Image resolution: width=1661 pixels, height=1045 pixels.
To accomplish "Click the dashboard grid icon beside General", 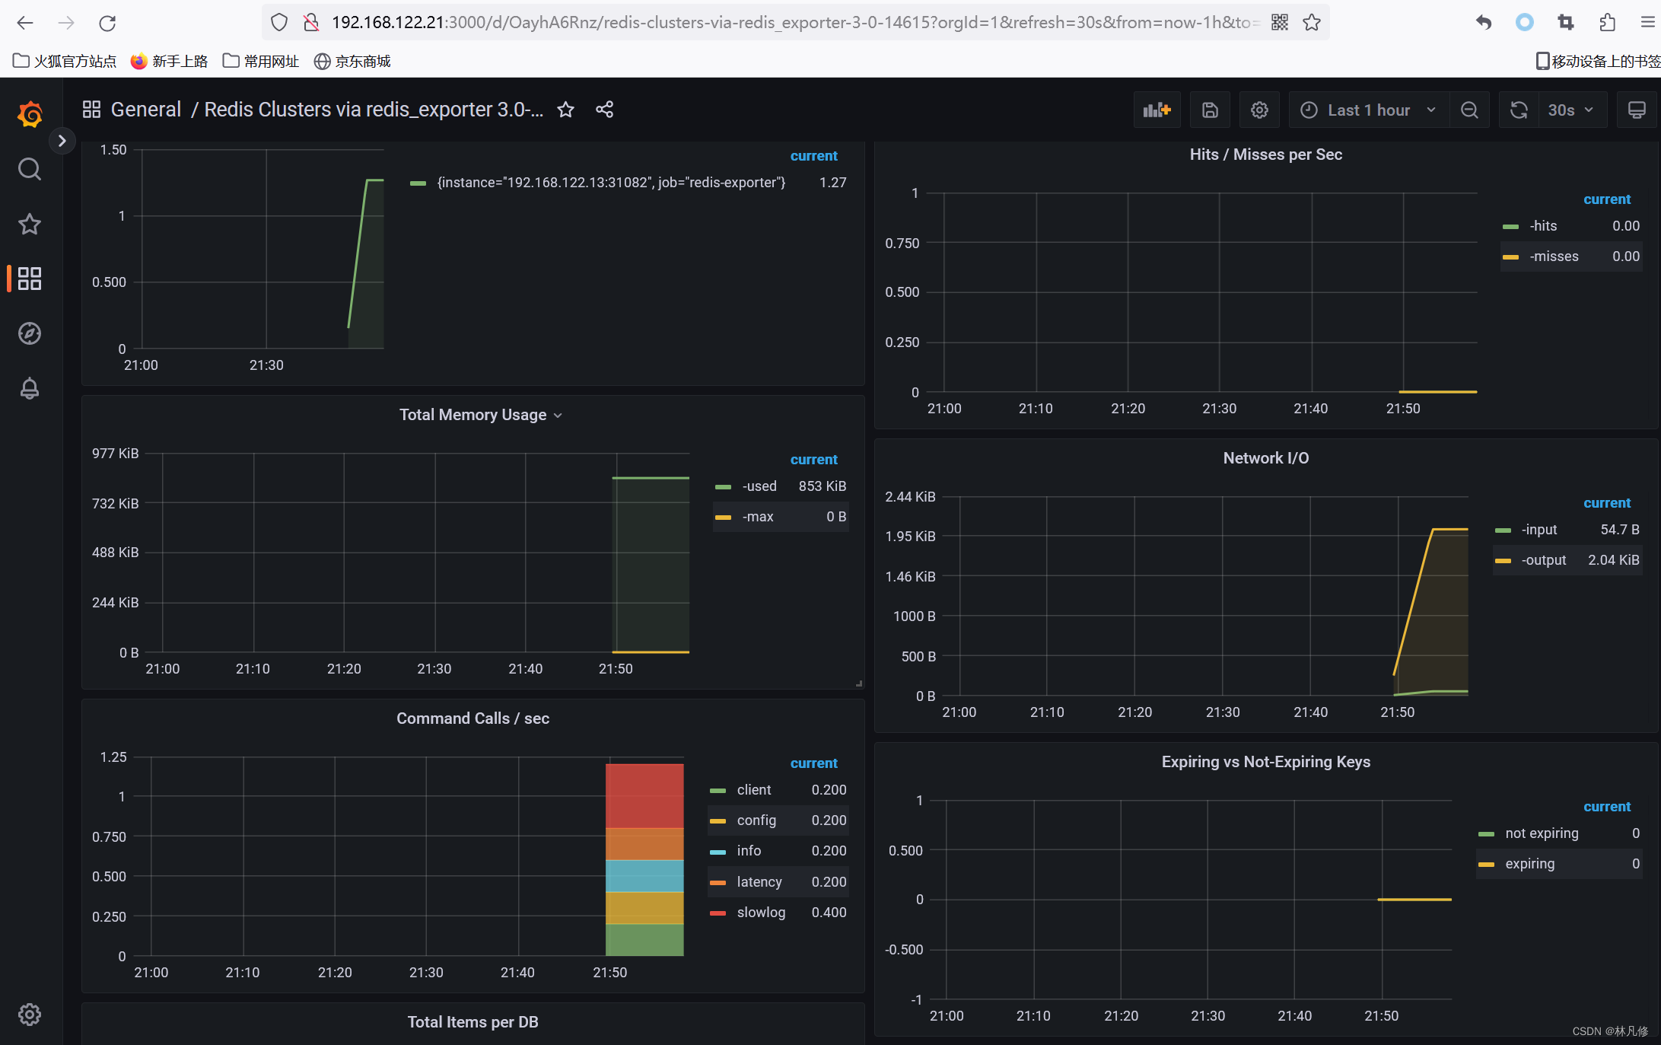I will coord(91,110).
